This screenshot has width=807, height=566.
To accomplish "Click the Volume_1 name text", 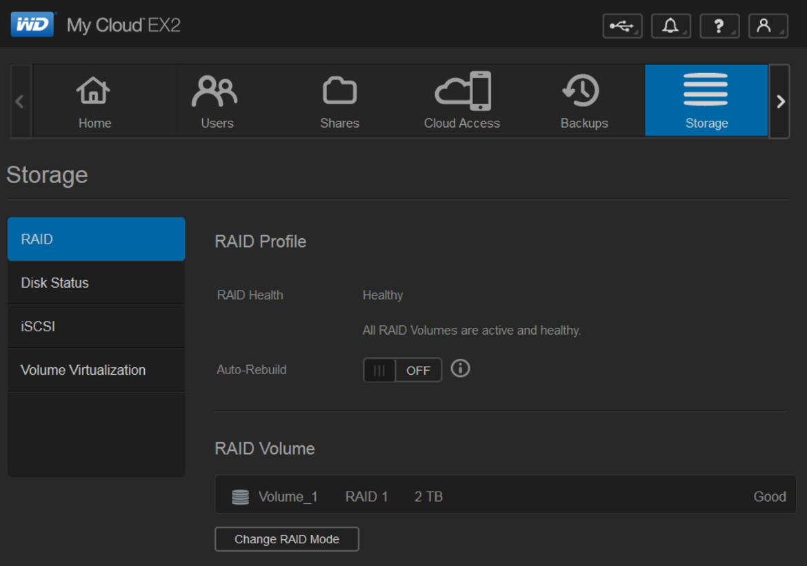I will tap(288, 496).
